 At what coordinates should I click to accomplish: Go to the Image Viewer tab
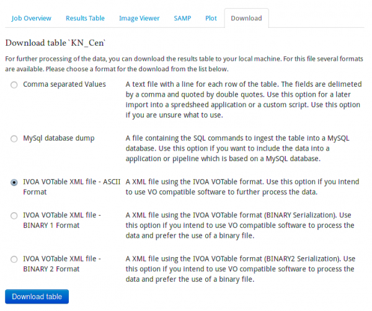click(139, 19)
